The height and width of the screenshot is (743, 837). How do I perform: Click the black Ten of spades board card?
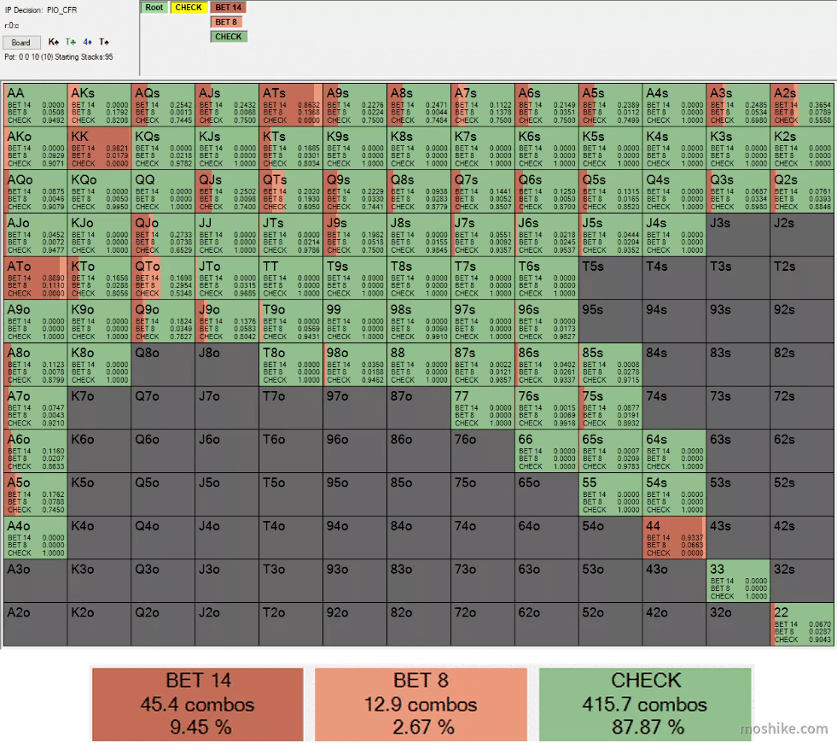(x=104, y=42)
